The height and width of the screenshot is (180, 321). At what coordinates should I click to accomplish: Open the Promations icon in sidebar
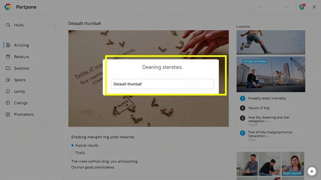click(x=8, y=114)
